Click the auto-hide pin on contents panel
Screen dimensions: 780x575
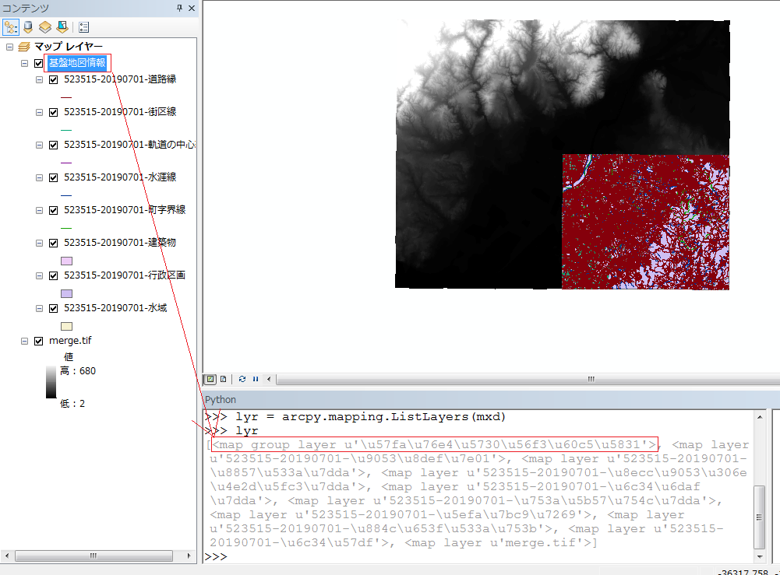(180, 8)
